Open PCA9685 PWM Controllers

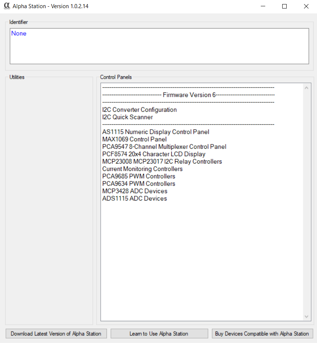click(139, 176)
